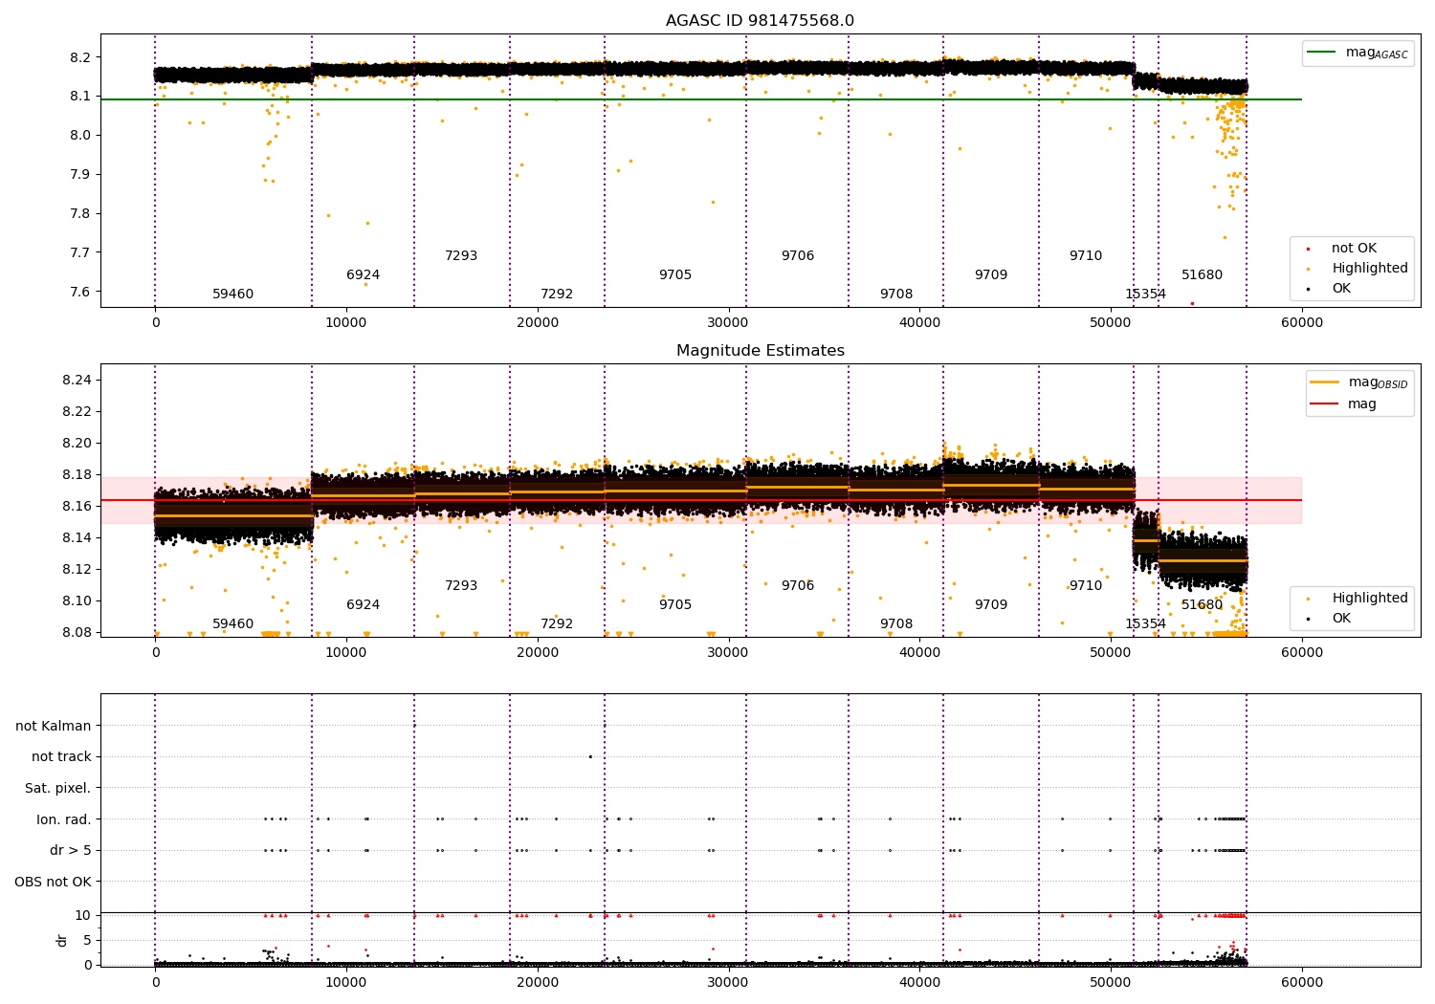Click 'OK' legend entry in top plot
1435x1004 pixels.
[x=1330, y=289]
